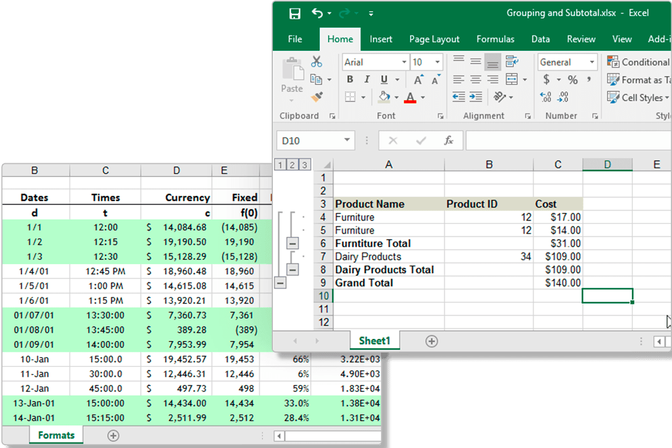The image size is (672, 448).
Task: Open the Font Color dropdown arrow
Action: pos(423,98)
